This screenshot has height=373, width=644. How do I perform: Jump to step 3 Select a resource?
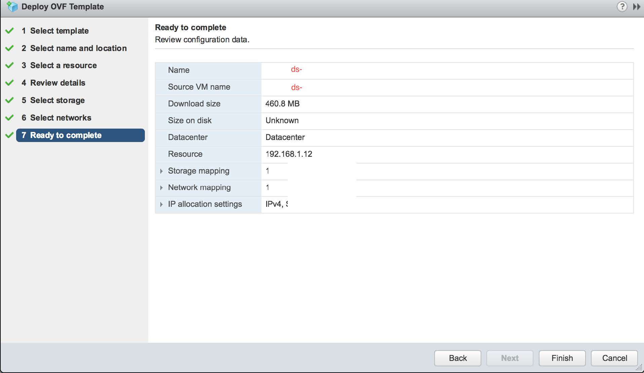tap(63, 65)
